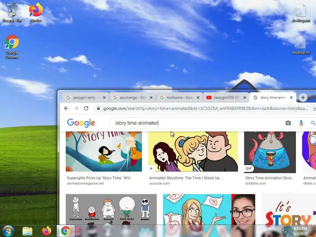This screenshot has width=316, height=237.
Task: Go back with Chrome's back arrow
Action: (66, 108)
